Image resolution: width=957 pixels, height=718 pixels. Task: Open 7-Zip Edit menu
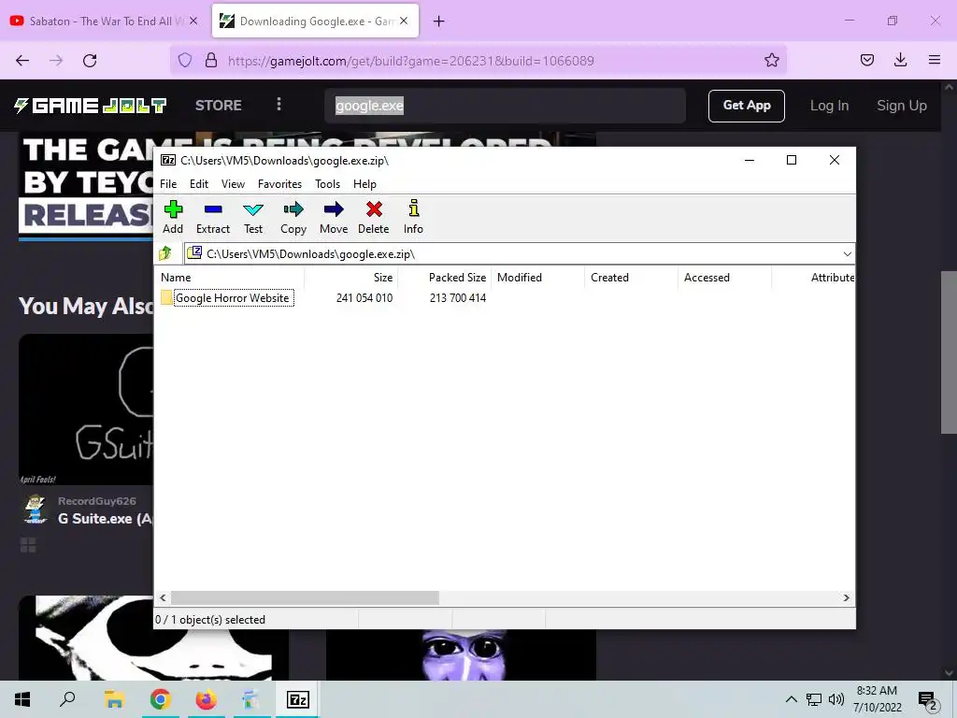tap(199, 184)
